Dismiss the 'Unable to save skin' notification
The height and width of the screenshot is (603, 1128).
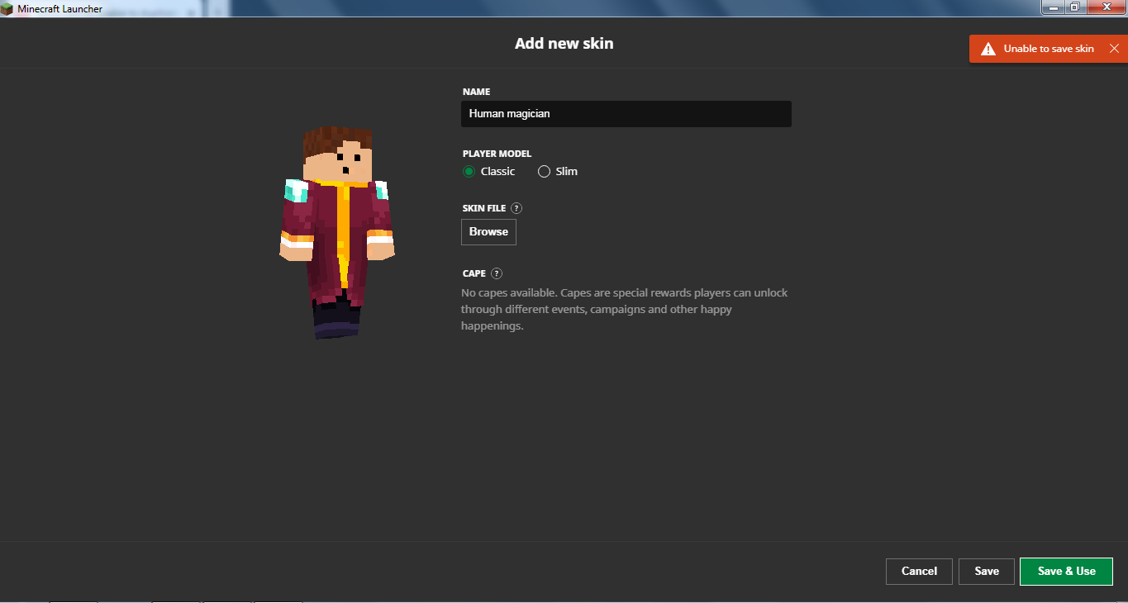coord(1114,49)
